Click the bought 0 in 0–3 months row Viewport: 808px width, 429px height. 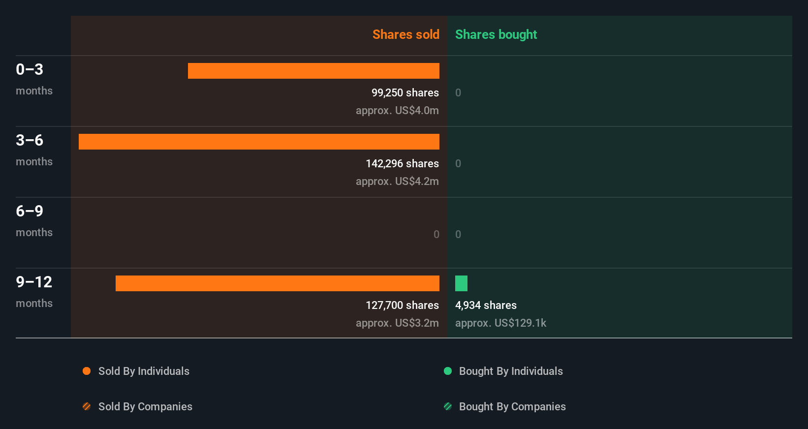coord(458,92)
